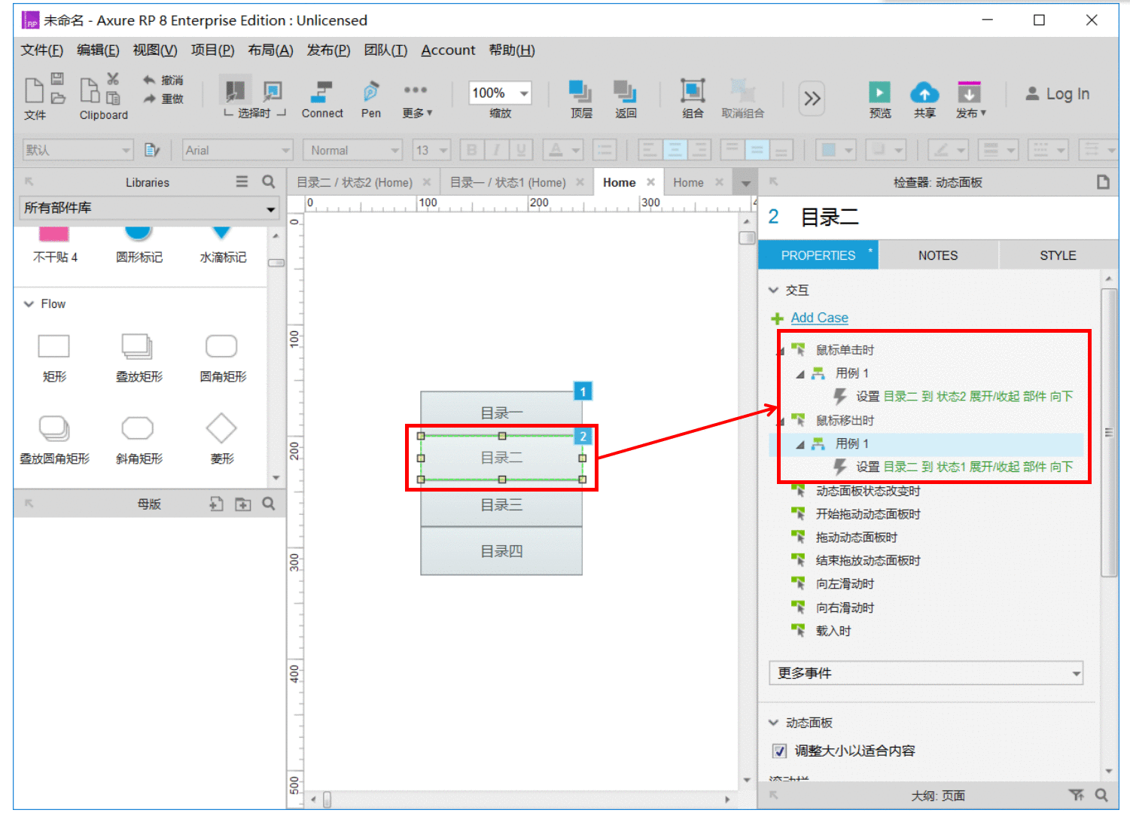Toggle align text bottom button
Viewport: 1130px width, 813px height.
coord(781,150)
